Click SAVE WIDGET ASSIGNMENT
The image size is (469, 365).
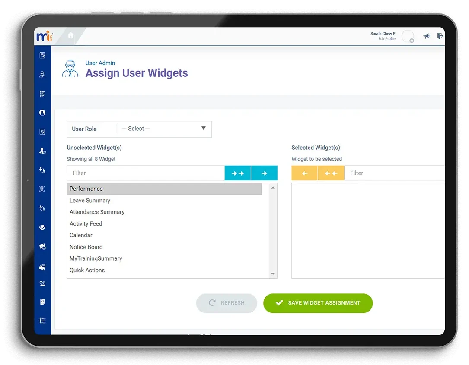point(318,303)
